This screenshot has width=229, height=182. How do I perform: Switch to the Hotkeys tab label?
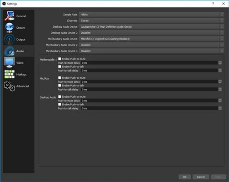[x=21, y=75]
